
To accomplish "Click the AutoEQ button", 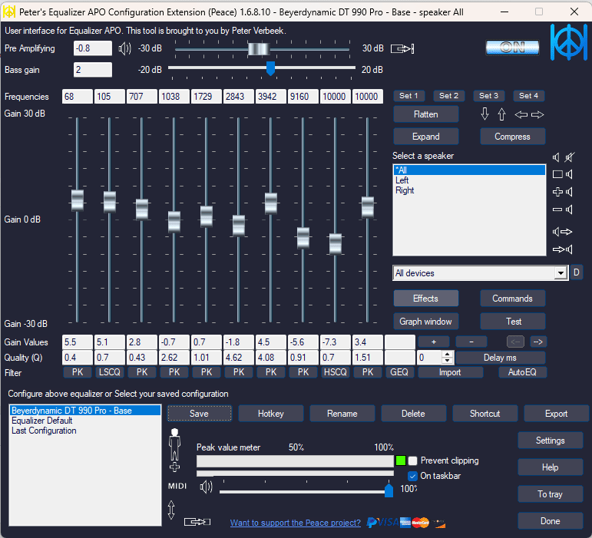I will (523, 372).
